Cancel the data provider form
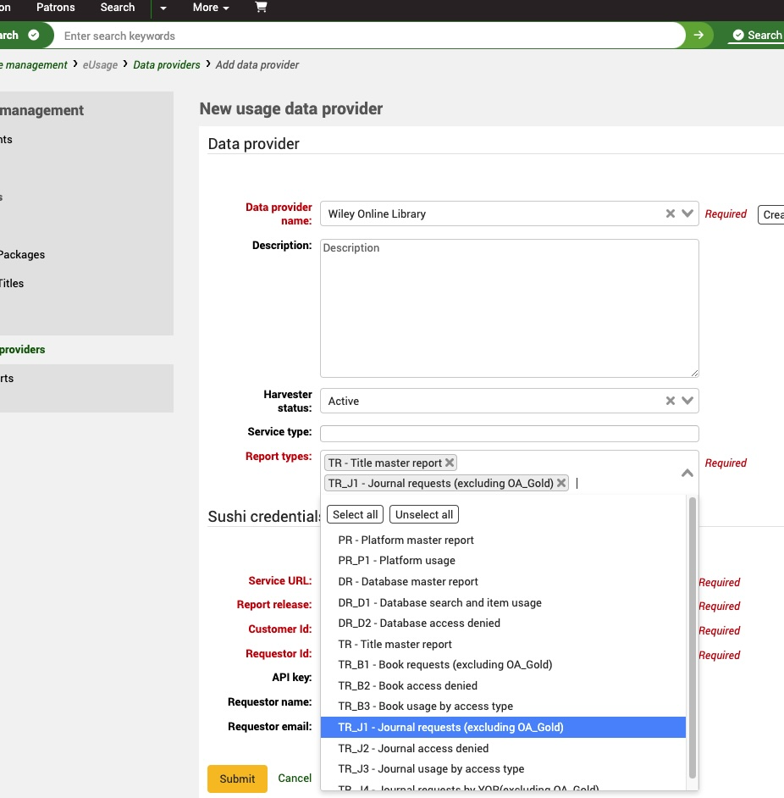Image resolution: width=784 pixels, height=798 pixels. click(x=295, y=778)
